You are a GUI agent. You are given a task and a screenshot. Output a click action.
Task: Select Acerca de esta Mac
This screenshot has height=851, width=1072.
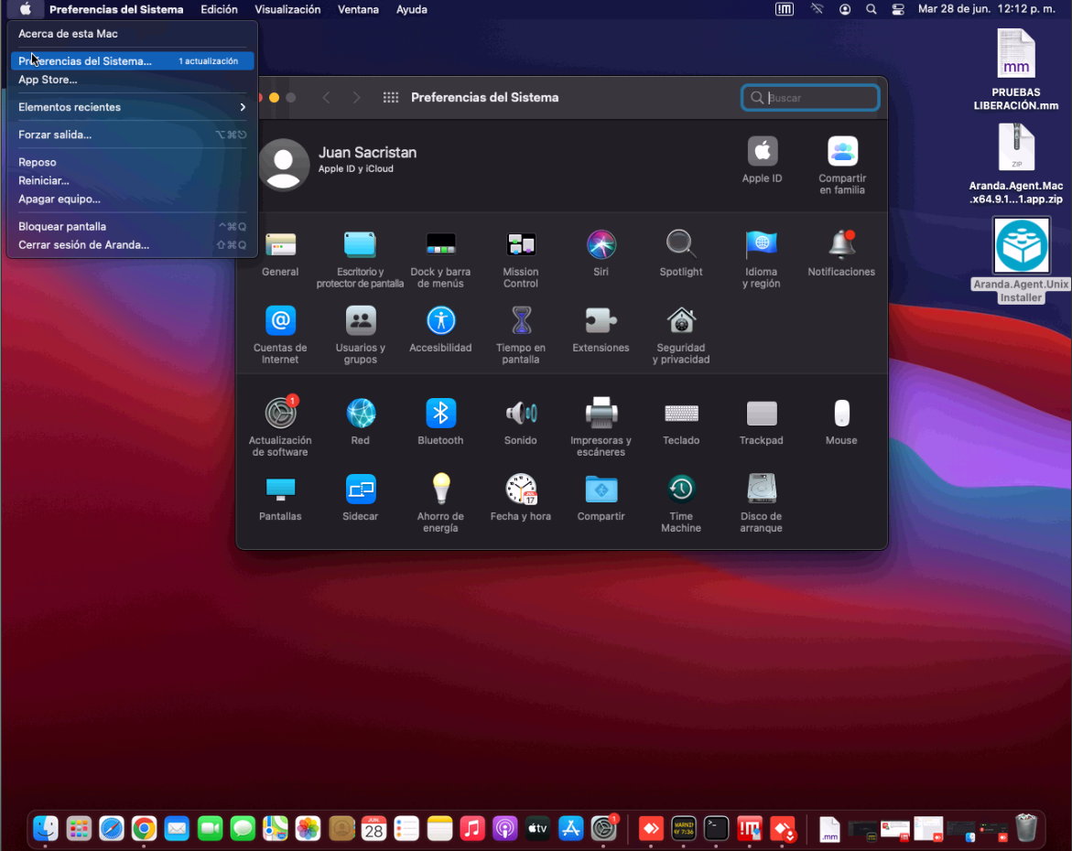[x=132, y=34]
